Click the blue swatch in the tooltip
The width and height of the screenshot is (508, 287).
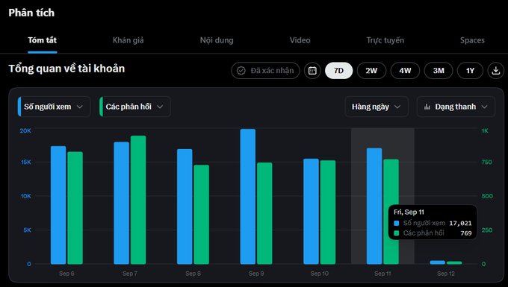pyautogui.click(x=396, y=223)
